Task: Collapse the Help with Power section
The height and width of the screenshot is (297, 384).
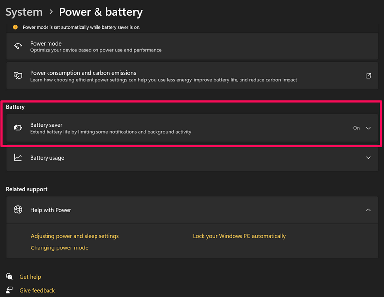Action: pyautogui.click(x=368, y=210)
